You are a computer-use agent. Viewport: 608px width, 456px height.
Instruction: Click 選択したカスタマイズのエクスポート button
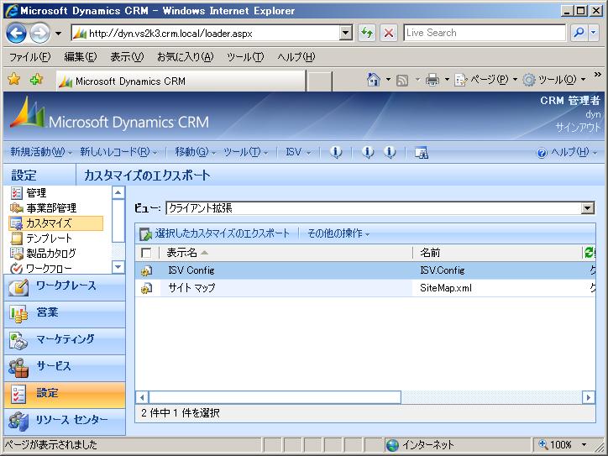[x=215, y=233]
